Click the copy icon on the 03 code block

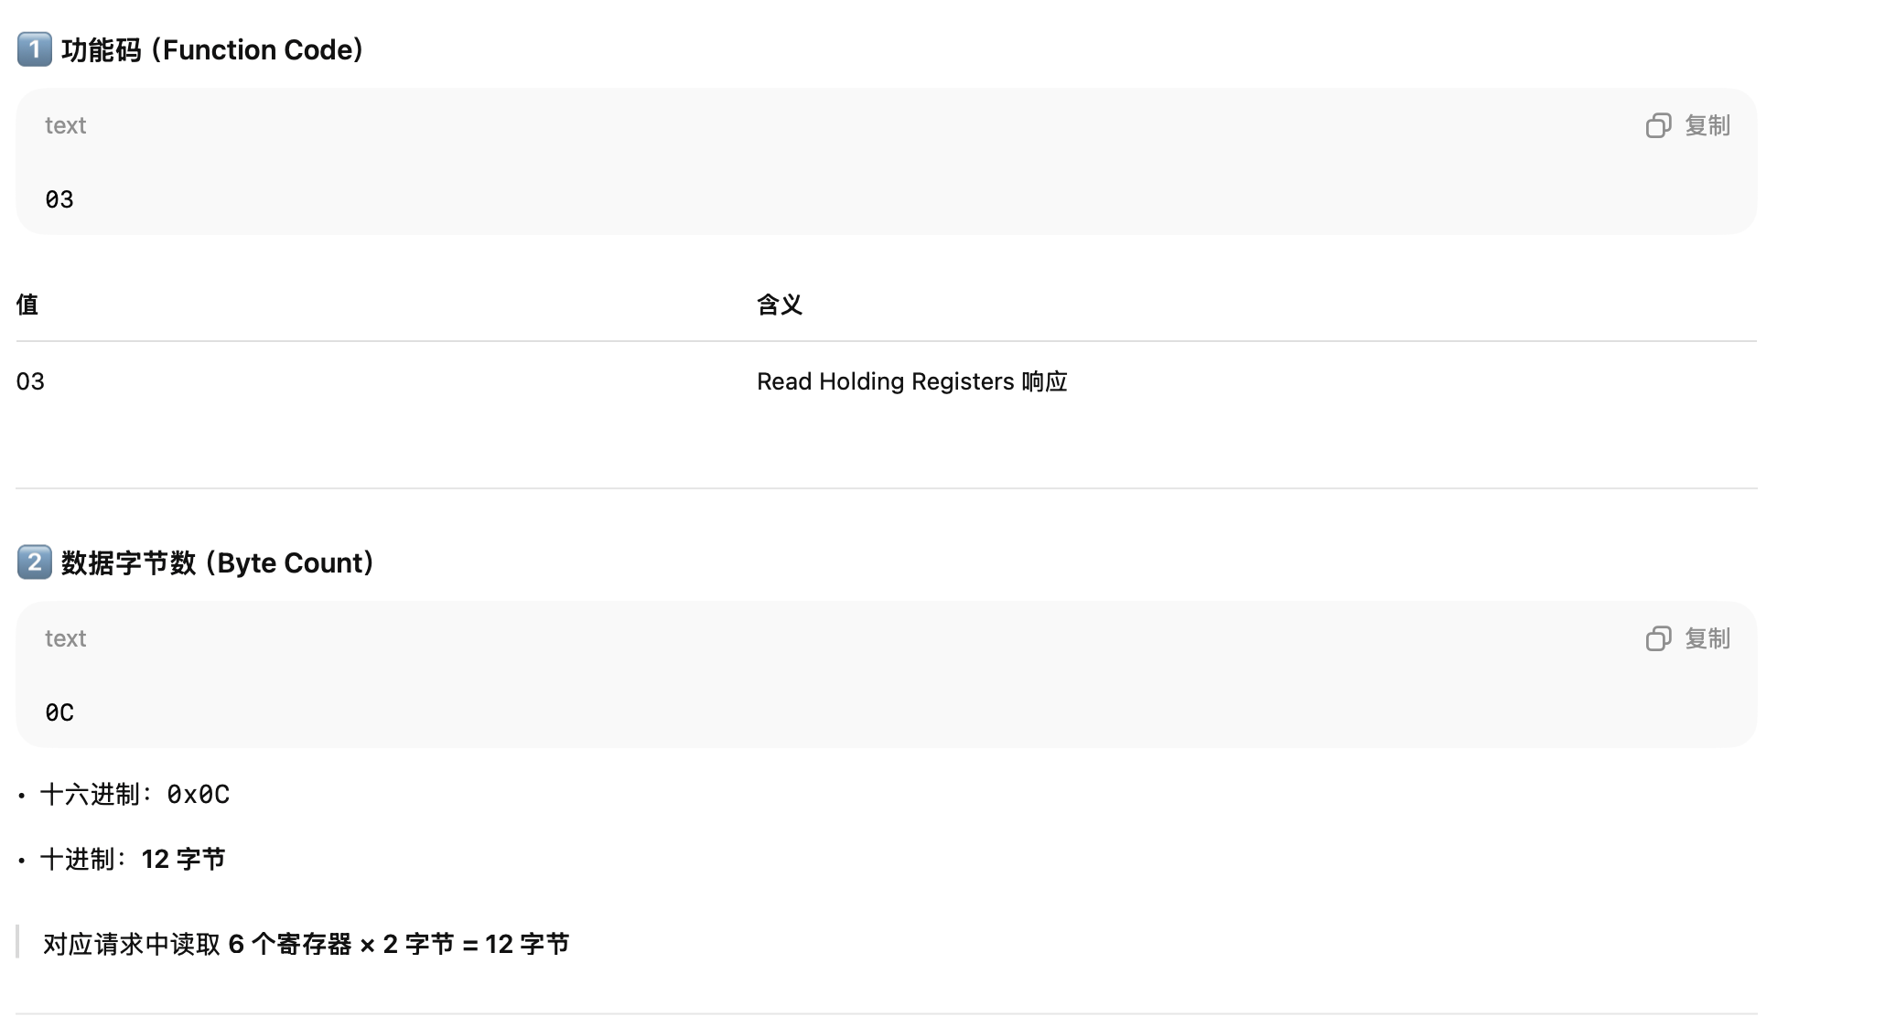pyautogui.click(x=1658, y=125)
